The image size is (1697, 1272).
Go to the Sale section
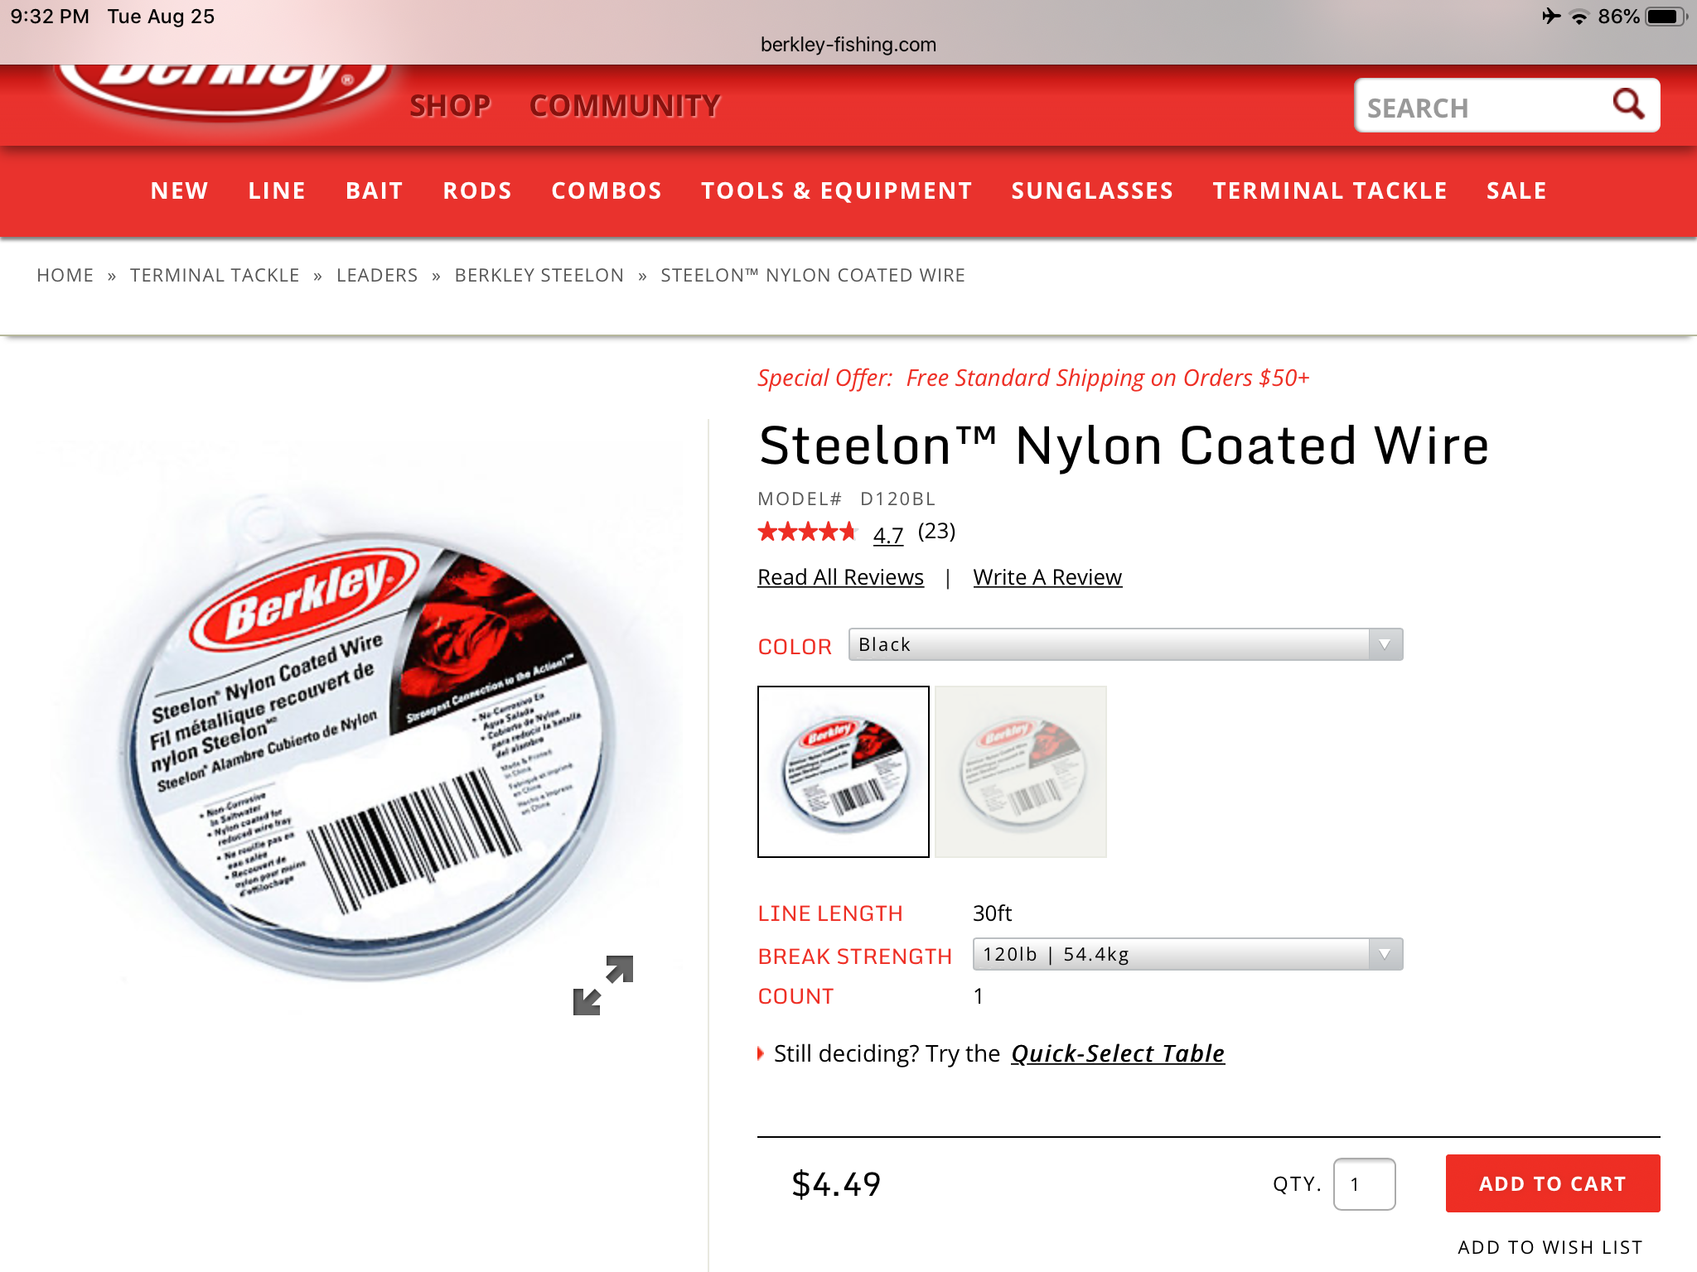click(x=1516, y=191)
